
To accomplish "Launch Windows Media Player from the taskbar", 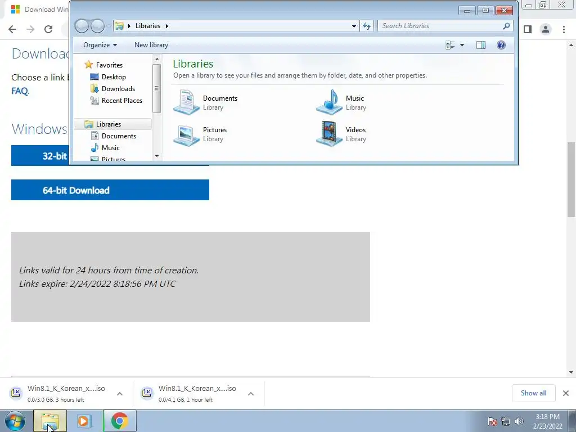I will point(84,421).
